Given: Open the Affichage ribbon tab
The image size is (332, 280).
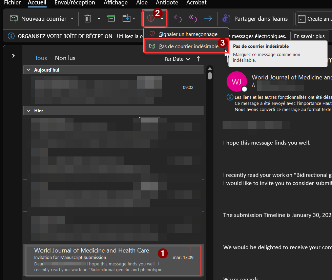Looking at the screenshot, I should click(x=116, y=3).
